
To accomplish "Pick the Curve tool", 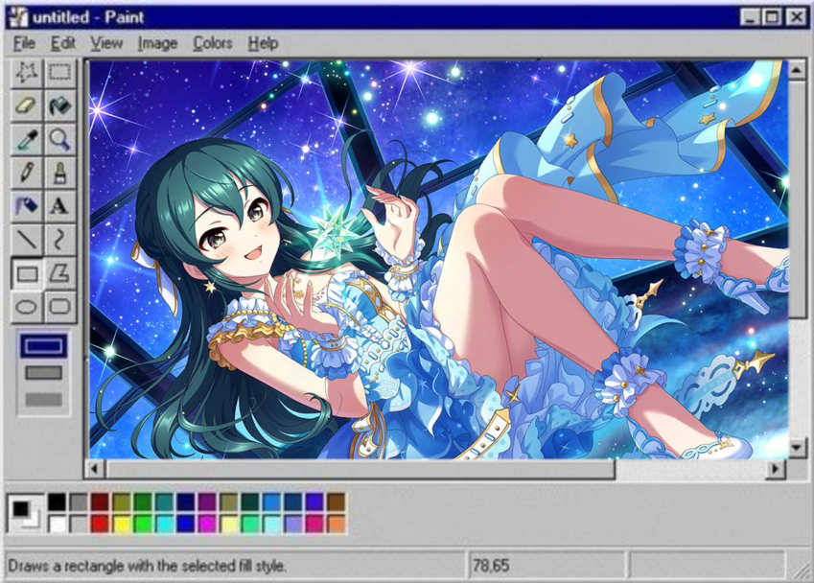I will (59, 240).
